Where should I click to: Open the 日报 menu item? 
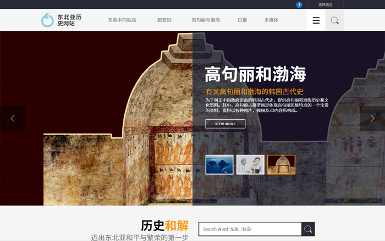(x=243, y=20)
